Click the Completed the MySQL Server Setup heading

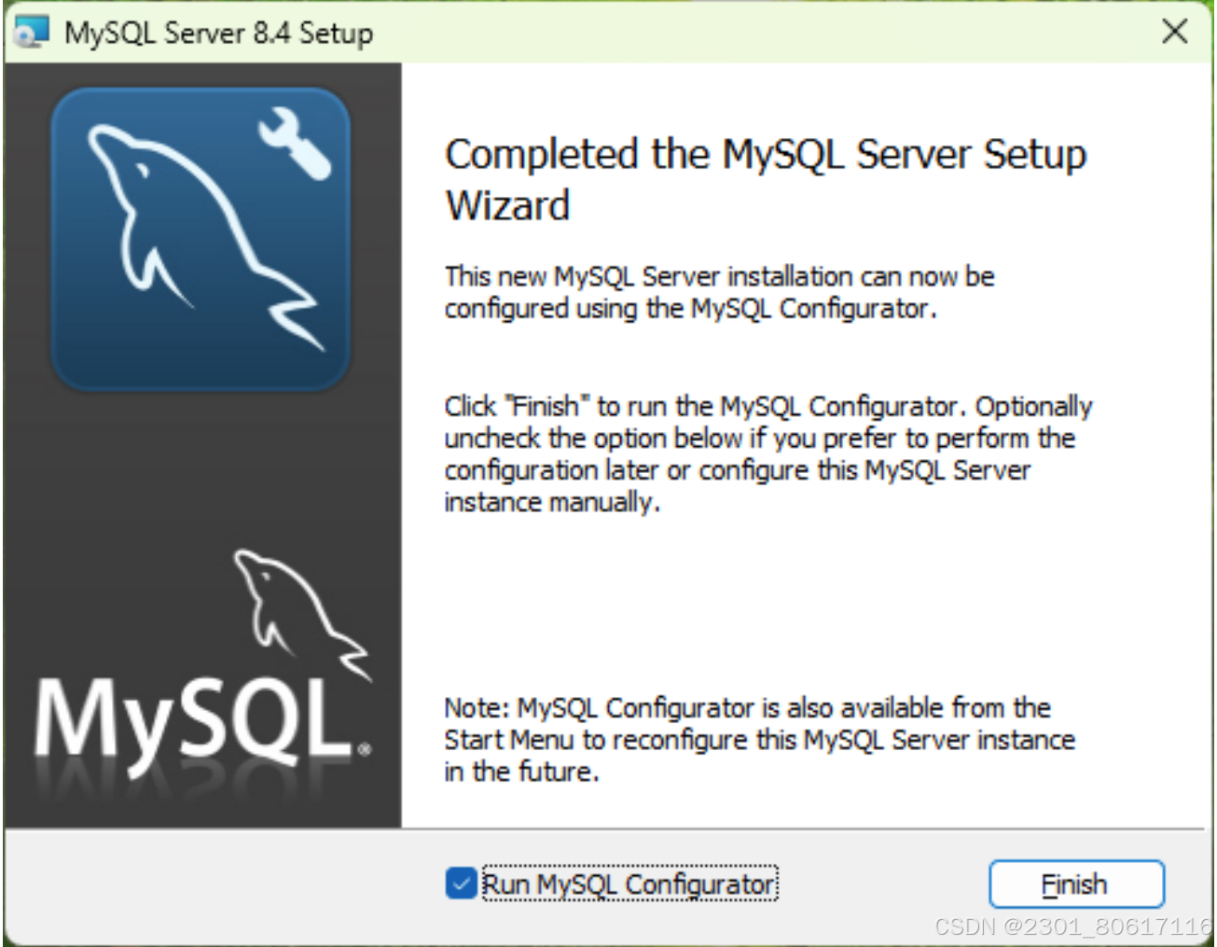pyautogui.click(x=765, y=179)
